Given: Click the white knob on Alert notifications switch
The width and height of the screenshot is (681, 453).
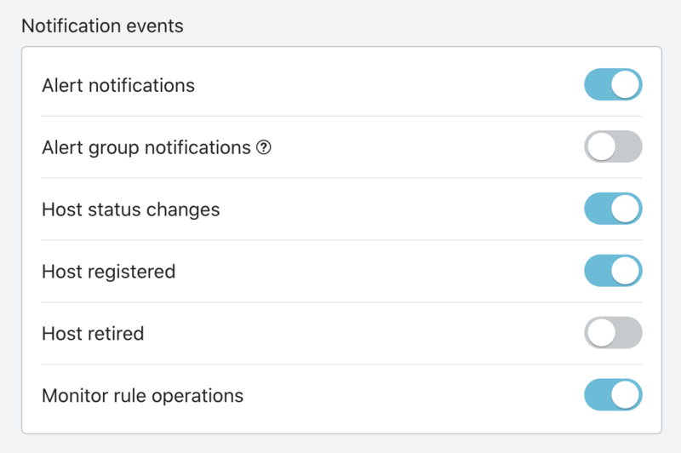Looking at the screenshot, I should tap(626, 84).
